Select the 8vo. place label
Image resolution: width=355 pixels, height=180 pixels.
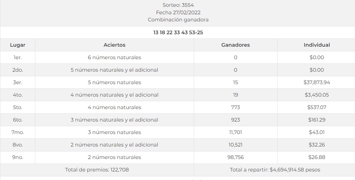[x=17, y=145]
